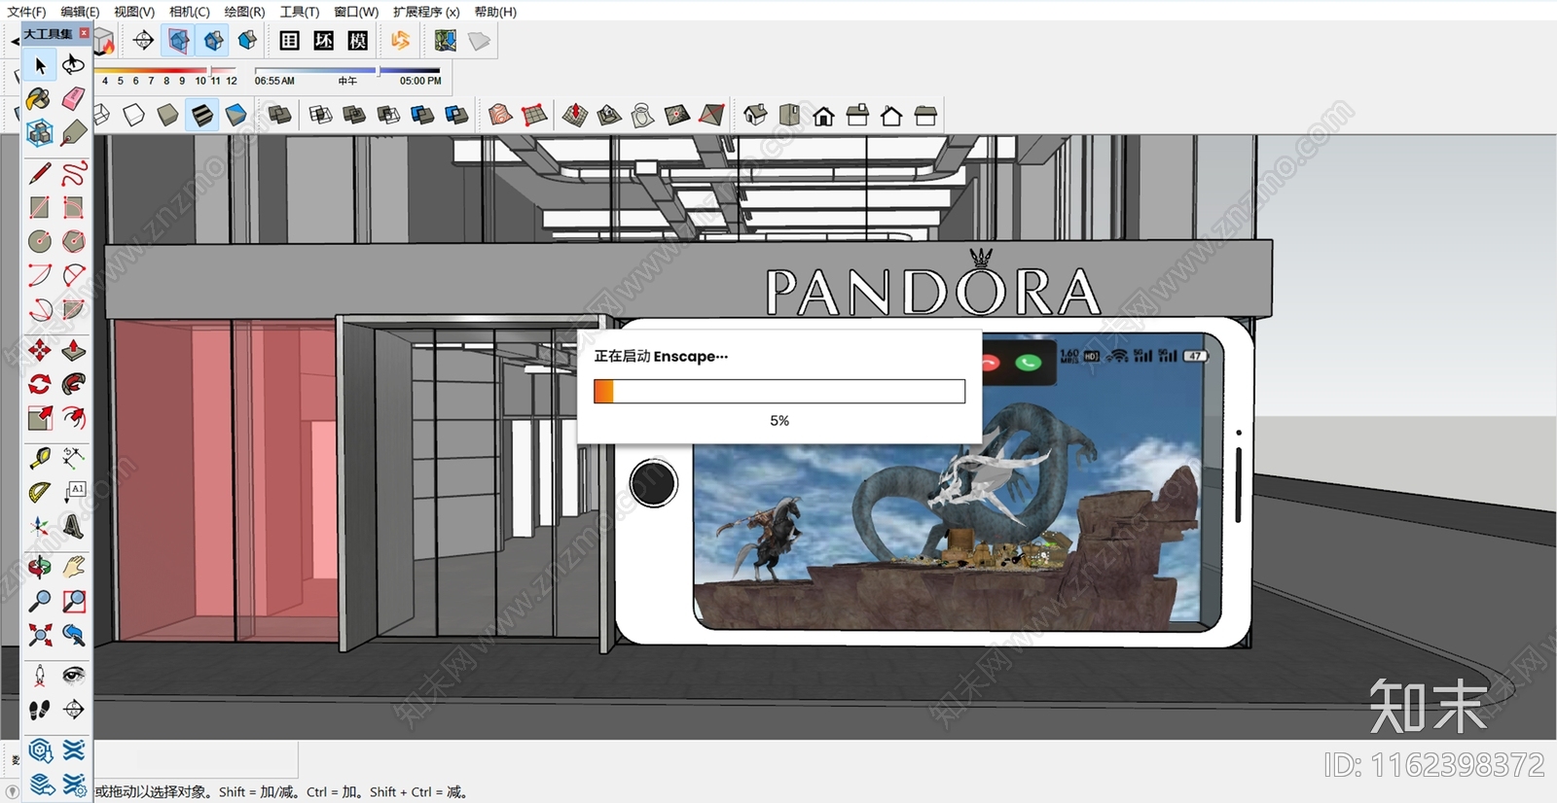Viewport: 1557px width, 803px height.
Task: Open the 窗口(W) menu
Action: pos(356,12)
